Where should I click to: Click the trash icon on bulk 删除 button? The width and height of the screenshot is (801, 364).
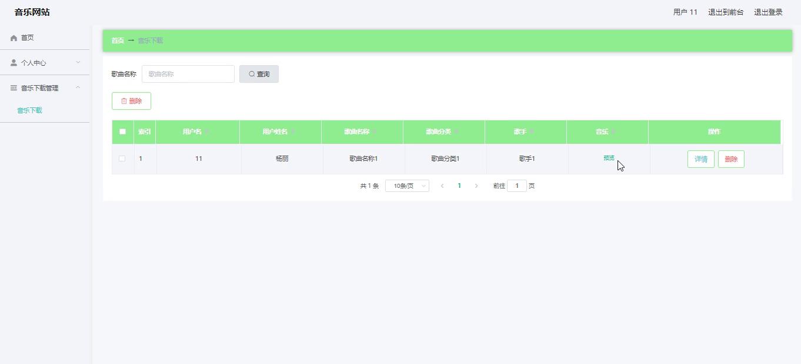(x=124, y=101)
